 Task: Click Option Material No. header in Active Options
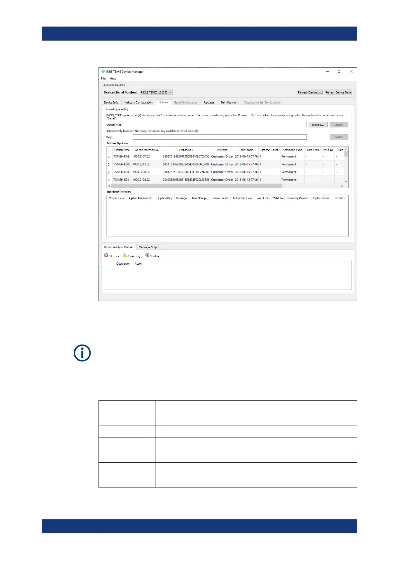point(147,150)
